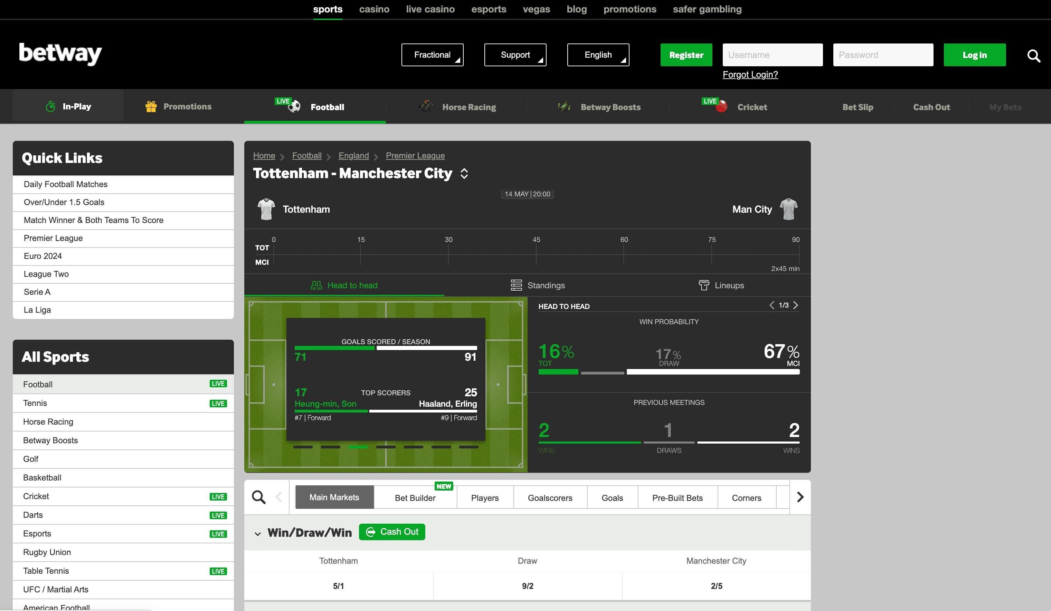This screenshot has width=1051, height=611.
Task: Open the Bet Slip tab
Action: [858, 107]
